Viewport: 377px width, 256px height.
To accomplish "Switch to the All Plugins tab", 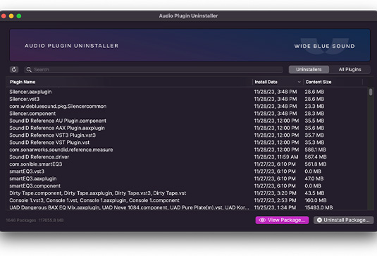I will (350, 70).
